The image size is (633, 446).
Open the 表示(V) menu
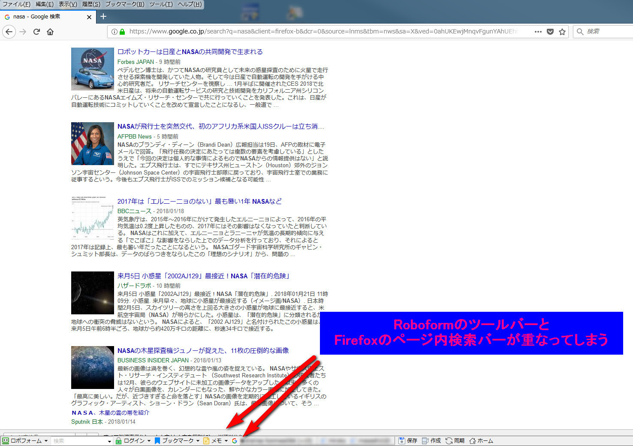68,4
